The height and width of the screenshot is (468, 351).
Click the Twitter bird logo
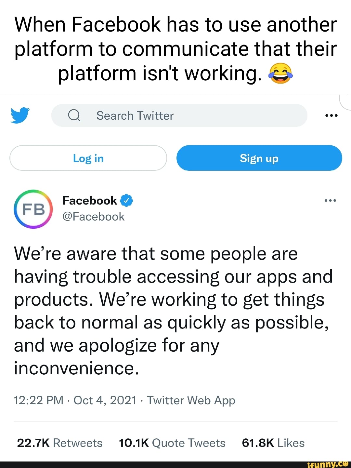[x=20, y=115]
